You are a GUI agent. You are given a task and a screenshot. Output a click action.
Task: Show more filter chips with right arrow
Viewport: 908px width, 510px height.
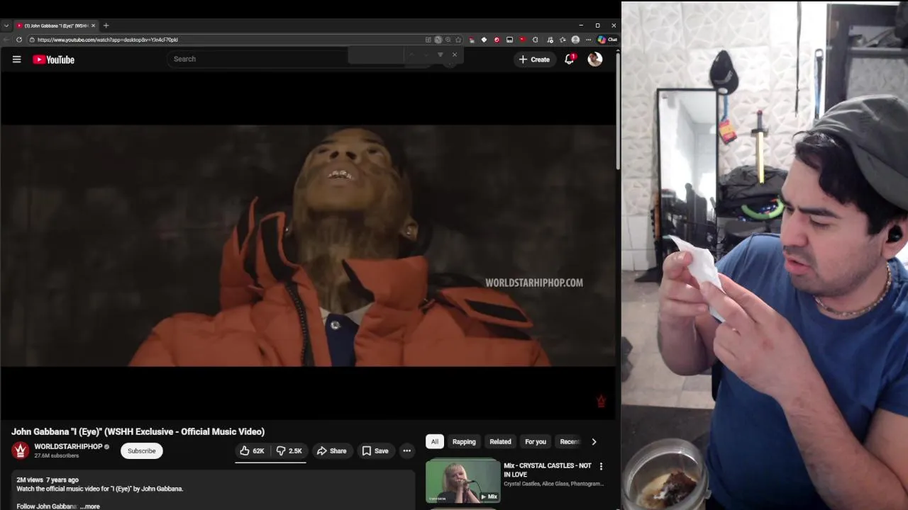pos(594,441)
